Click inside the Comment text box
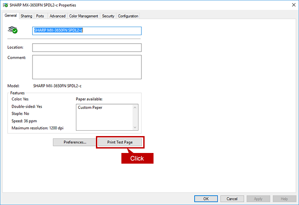This screenshot has height=205, width=299. (87, 67)
